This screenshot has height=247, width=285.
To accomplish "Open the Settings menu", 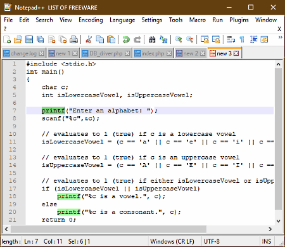I will pos(152,20).
